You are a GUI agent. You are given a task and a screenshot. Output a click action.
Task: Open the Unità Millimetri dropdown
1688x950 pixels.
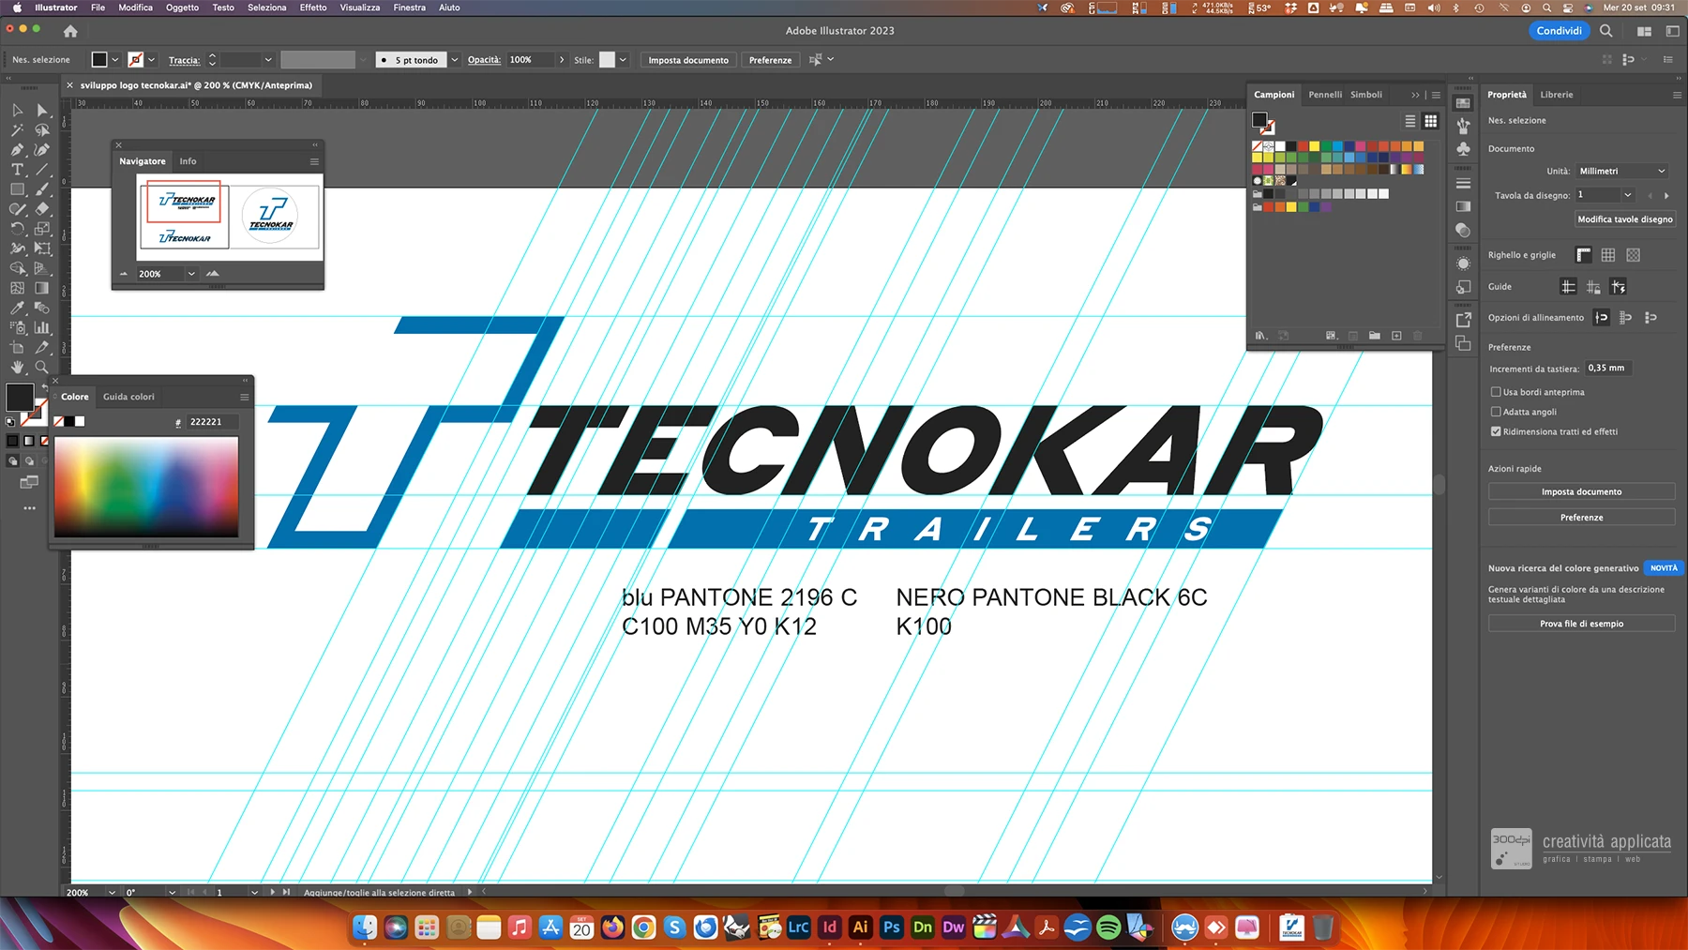click(x=1621, y=171)
